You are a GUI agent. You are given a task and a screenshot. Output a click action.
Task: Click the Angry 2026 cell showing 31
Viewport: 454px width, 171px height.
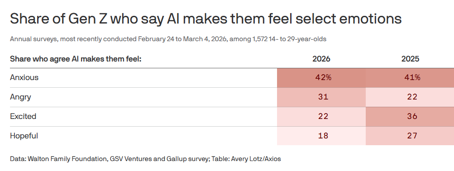pos(321,97)
